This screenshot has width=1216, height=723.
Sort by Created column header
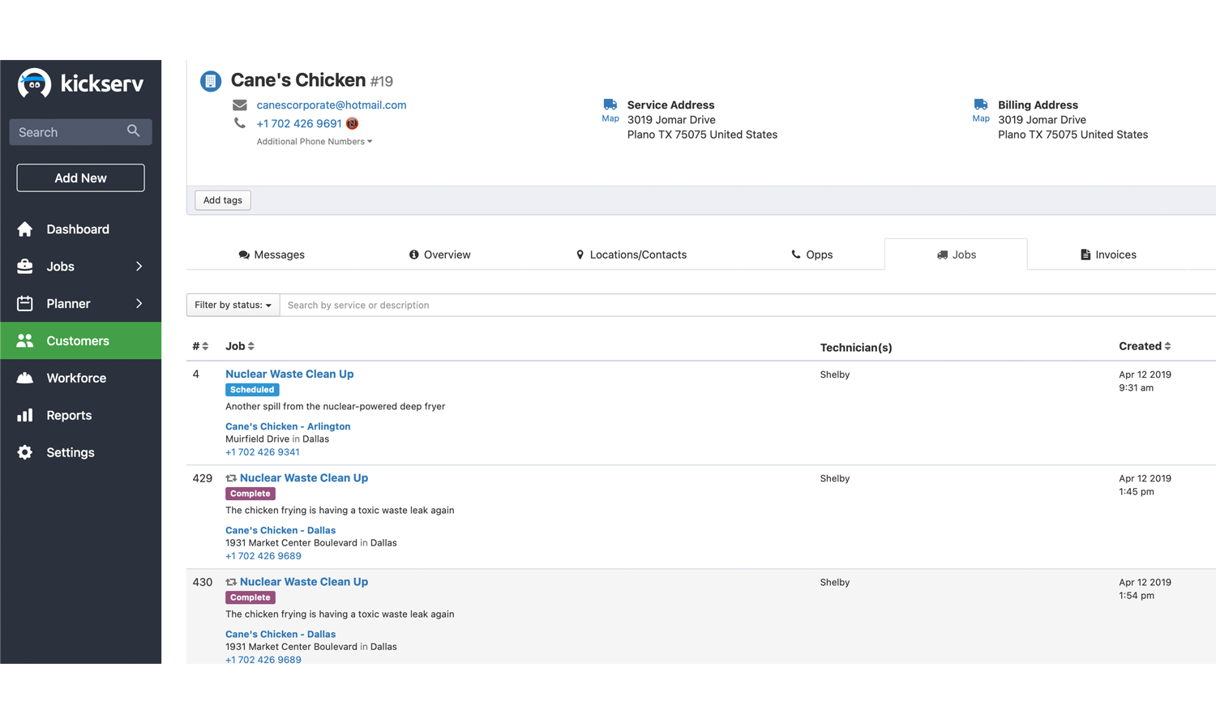tap(1145, 346)
